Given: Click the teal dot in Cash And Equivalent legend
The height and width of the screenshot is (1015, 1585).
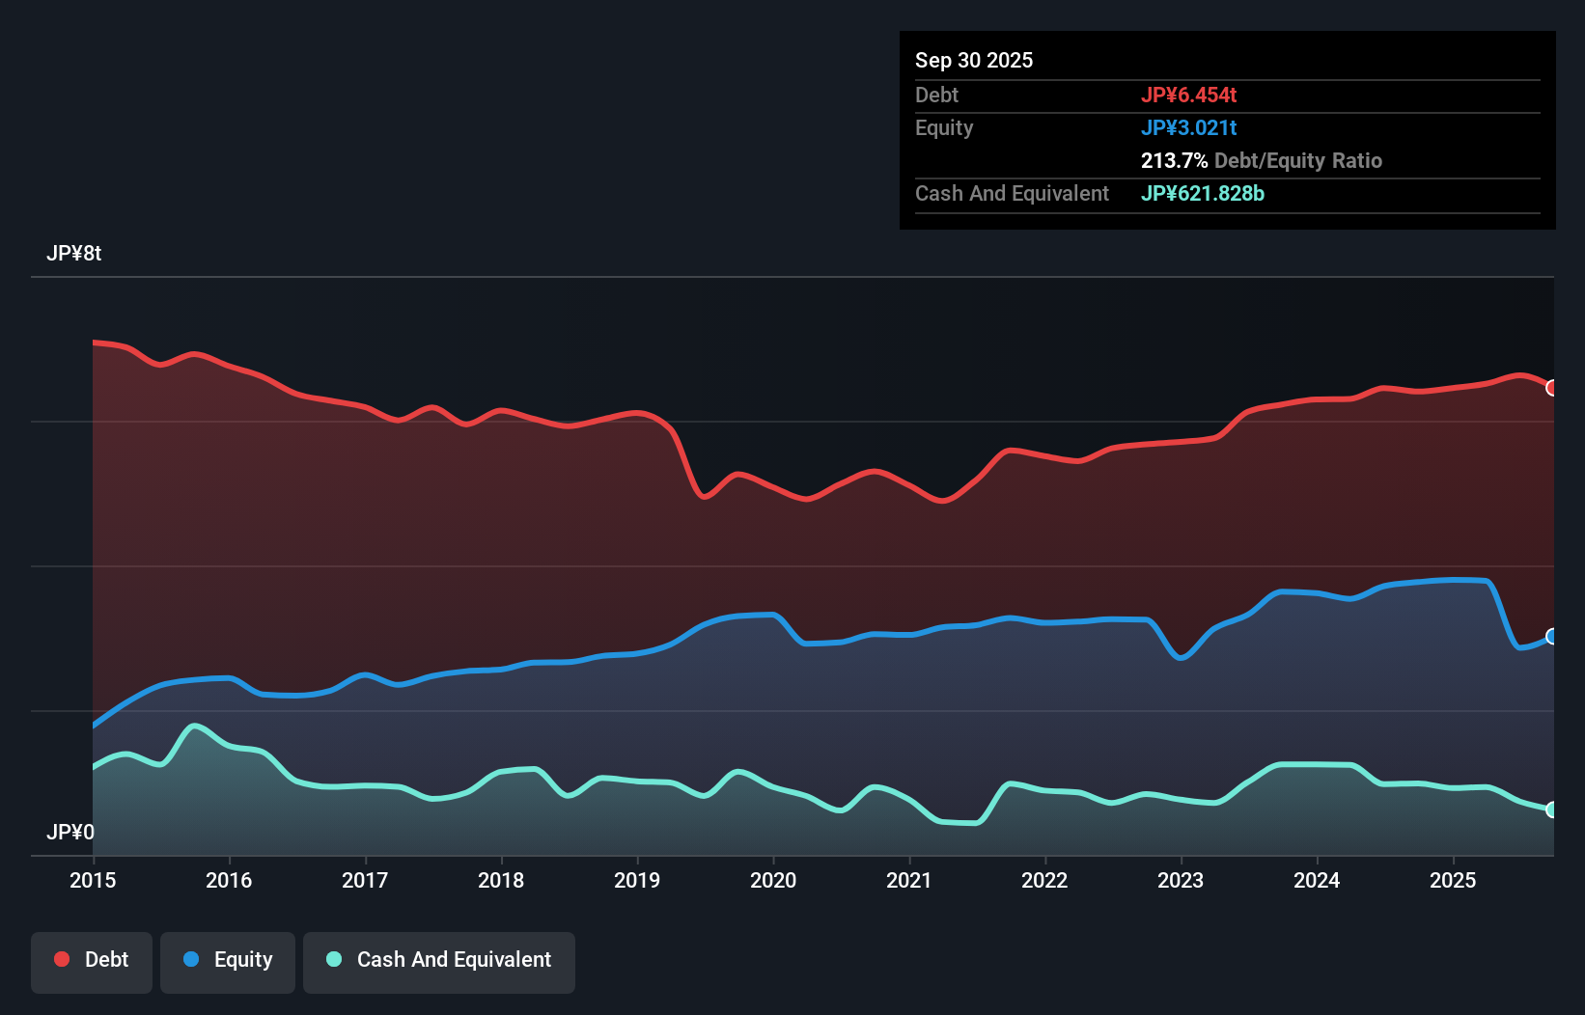Looking at the screenshot, I should point(333,959).
